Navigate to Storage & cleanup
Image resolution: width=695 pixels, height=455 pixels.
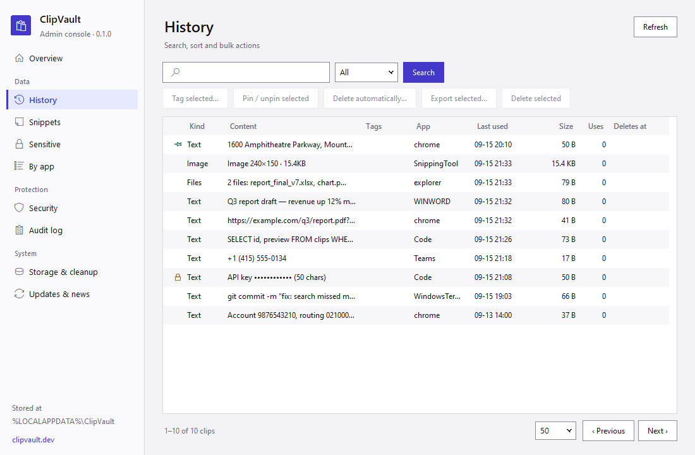[x=72, y=272]
